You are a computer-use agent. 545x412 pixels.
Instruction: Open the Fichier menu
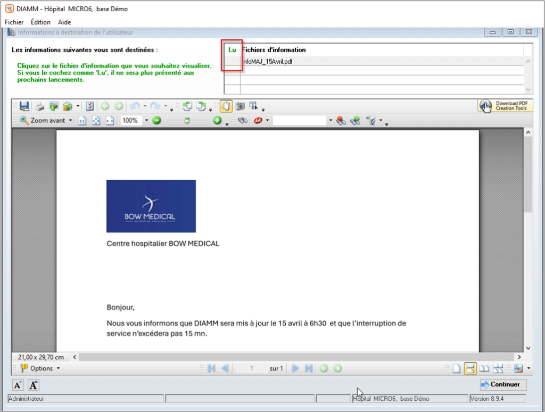[14, 22]
